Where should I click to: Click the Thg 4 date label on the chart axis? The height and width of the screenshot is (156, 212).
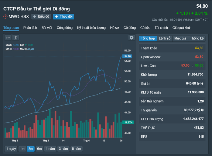tap(86, 140)
